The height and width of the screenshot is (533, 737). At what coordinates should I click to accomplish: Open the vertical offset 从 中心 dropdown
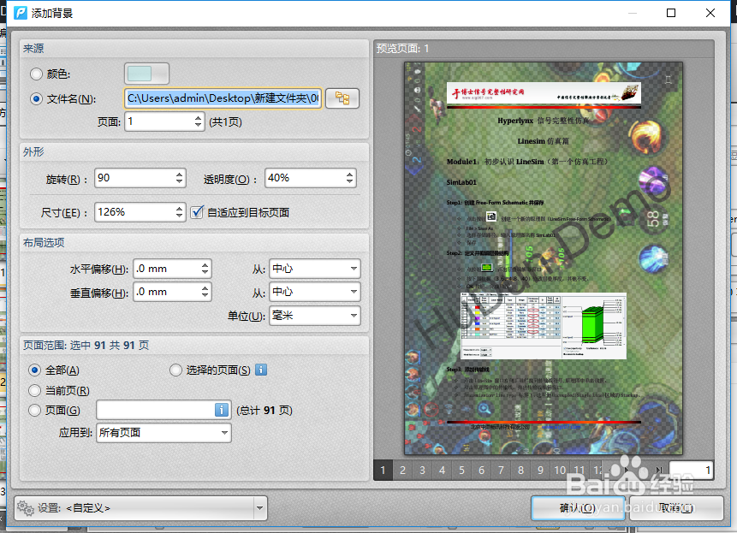point(315,292)
